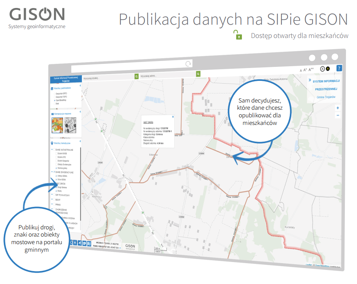Select the grayscale map composition thumbnail

[70, 125]
